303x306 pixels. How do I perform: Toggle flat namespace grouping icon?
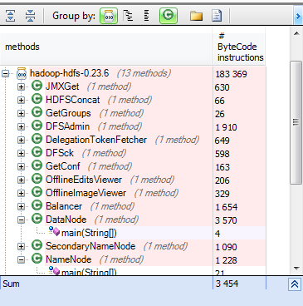pos(147,16)
